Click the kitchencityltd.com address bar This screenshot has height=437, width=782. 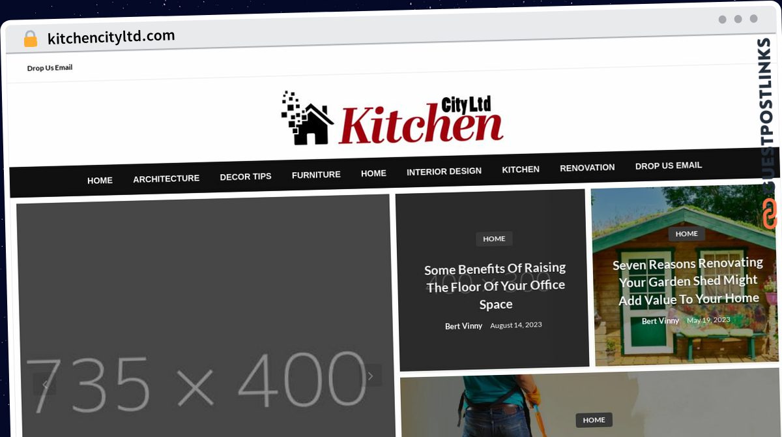click(111, 37)
